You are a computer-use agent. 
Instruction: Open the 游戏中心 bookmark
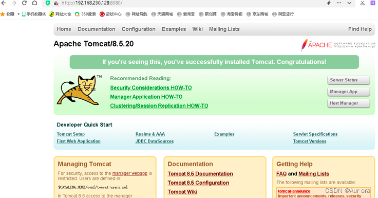point(110,14)
